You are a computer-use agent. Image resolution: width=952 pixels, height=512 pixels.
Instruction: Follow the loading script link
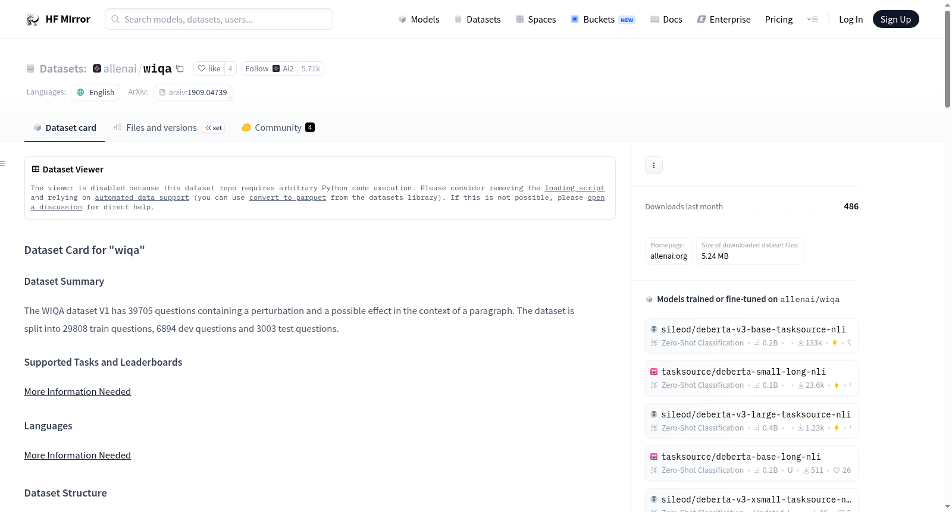[x=574, y=188]
